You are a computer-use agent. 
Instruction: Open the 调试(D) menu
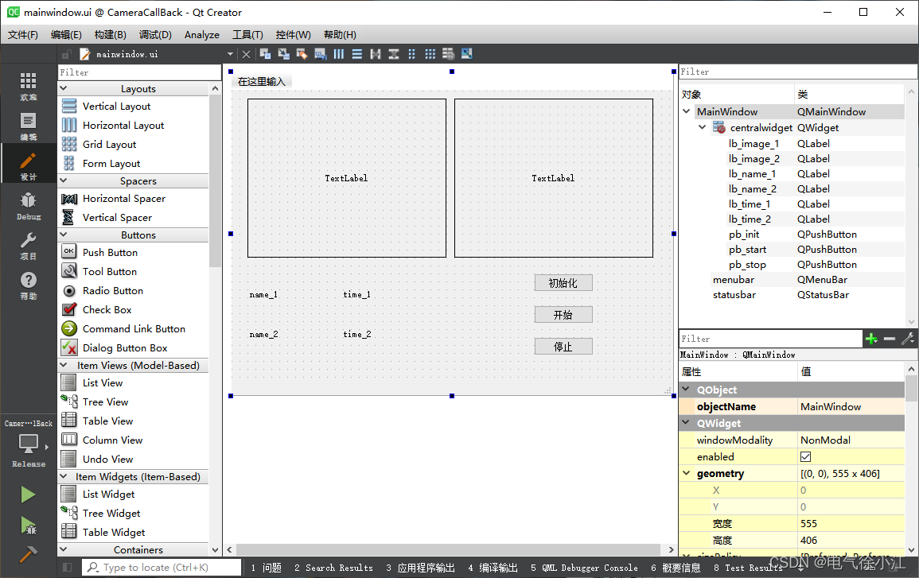coord(155,34)
